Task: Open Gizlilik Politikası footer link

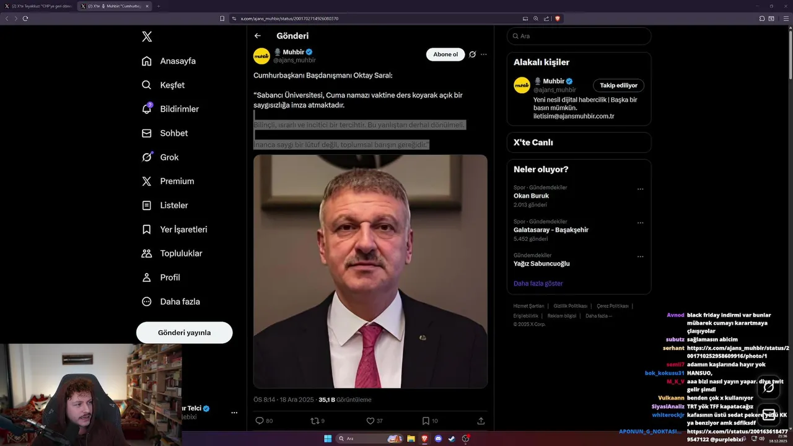Action: click(570, 306)
